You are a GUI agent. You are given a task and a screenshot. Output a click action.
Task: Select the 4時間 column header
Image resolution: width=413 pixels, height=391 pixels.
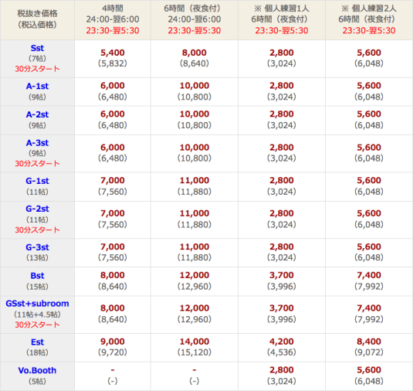113,20
